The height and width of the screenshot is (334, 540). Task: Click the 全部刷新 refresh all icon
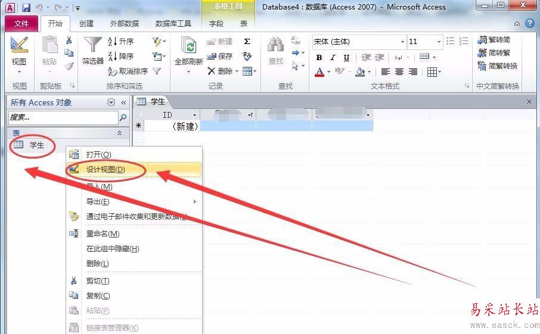point(189,45)
